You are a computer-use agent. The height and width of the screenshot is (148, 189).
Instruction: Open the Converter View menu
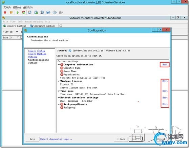13,21
